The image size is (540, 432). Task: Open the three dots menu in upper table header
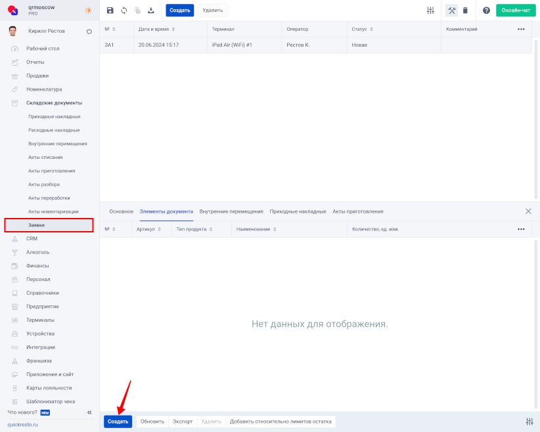click(x=521, y=30)
